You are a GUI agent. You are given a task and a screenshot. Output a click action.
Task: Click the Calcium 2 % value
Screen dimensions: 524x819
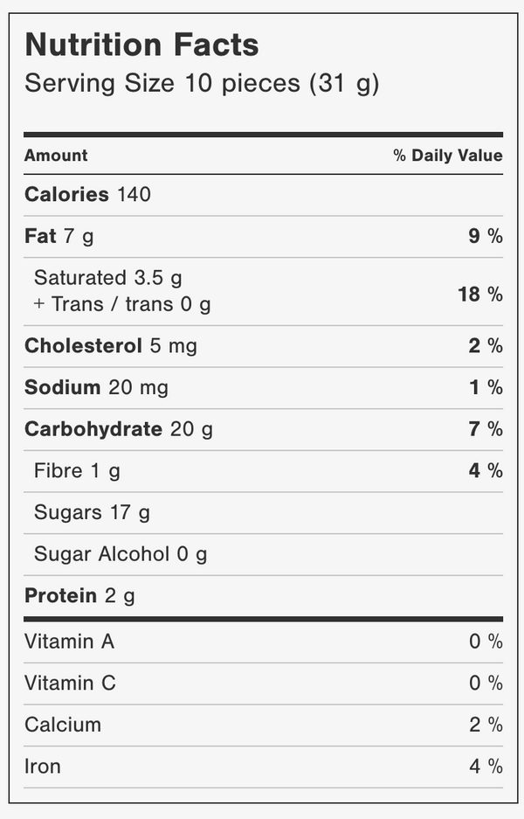pos(486,725)
